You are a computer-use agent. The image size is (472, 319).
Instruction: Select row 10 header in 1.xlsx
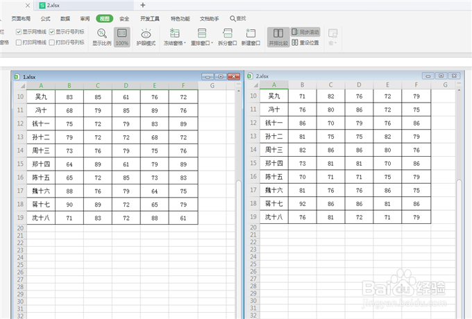(20, 97)
